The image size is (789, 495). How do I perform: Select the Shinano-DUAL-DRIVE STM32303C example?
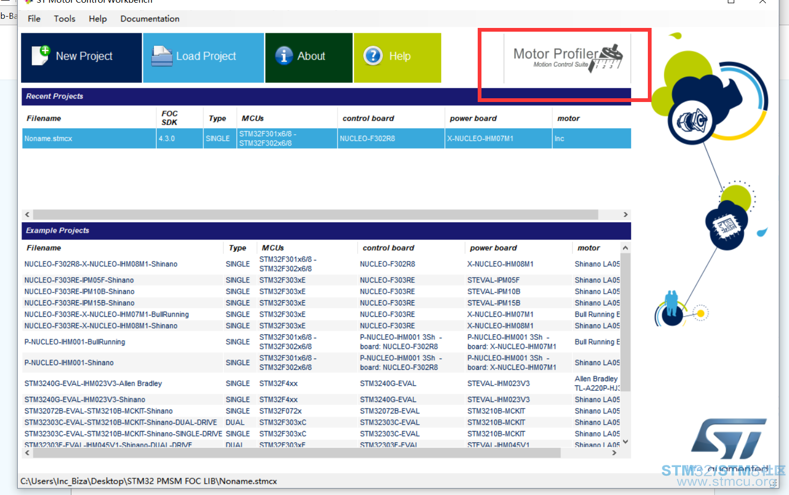point(321,423)
